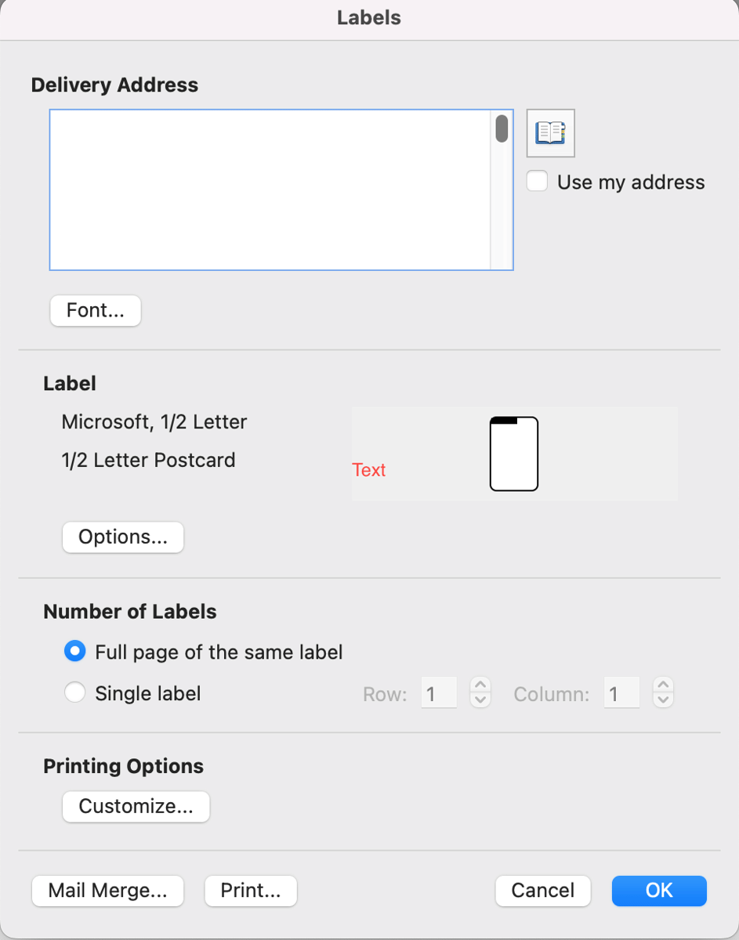
Task: Enable the Use my address checkbox
Action: pos(537,182)
